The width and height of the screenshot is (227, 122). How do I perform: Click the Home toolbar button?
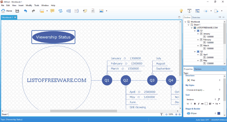(7, 11)
